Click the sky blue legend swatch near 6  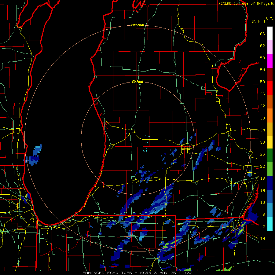tap(270, 210)
